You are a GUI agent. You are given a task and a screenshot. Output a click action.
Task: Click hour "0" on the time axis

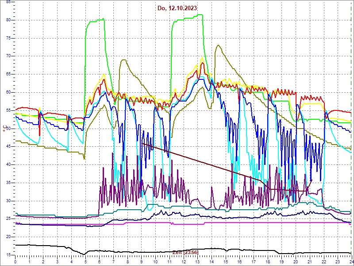tap(15, 262)
